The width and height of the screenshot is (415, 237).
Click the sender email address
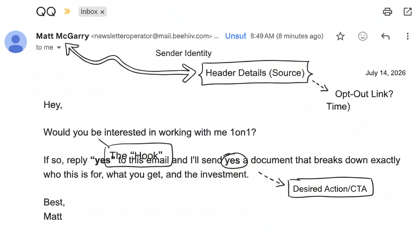click(x=152, y=36)
